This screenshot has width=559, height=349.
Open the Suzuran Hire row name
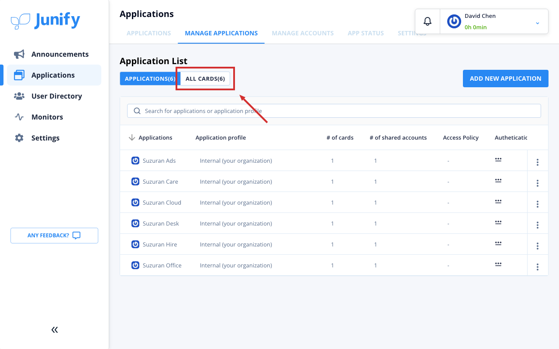[160, 244]
